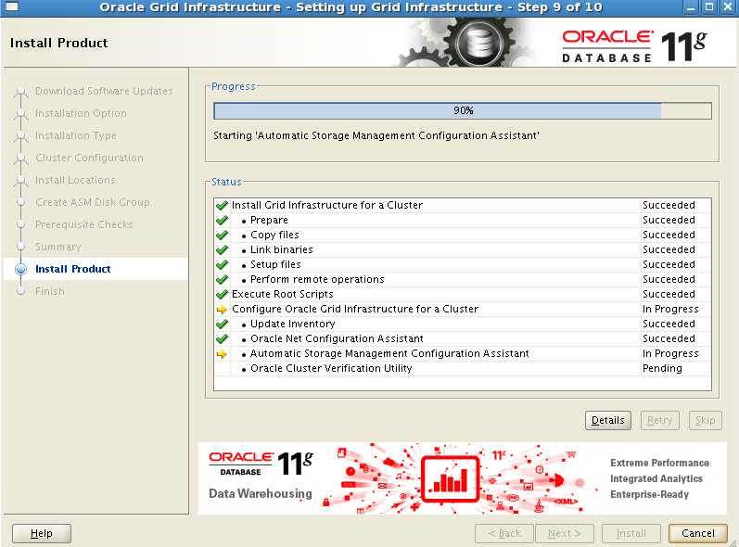Click the 90% progress bar
The width and height of the screenshot is (739, 547).
click(x=463, y=110)
